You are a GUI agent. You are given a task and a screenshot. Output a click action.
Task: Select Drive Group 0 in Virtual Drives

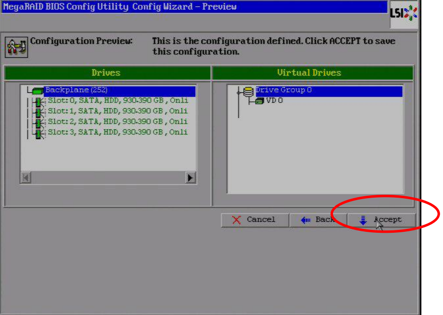[329, 90]
